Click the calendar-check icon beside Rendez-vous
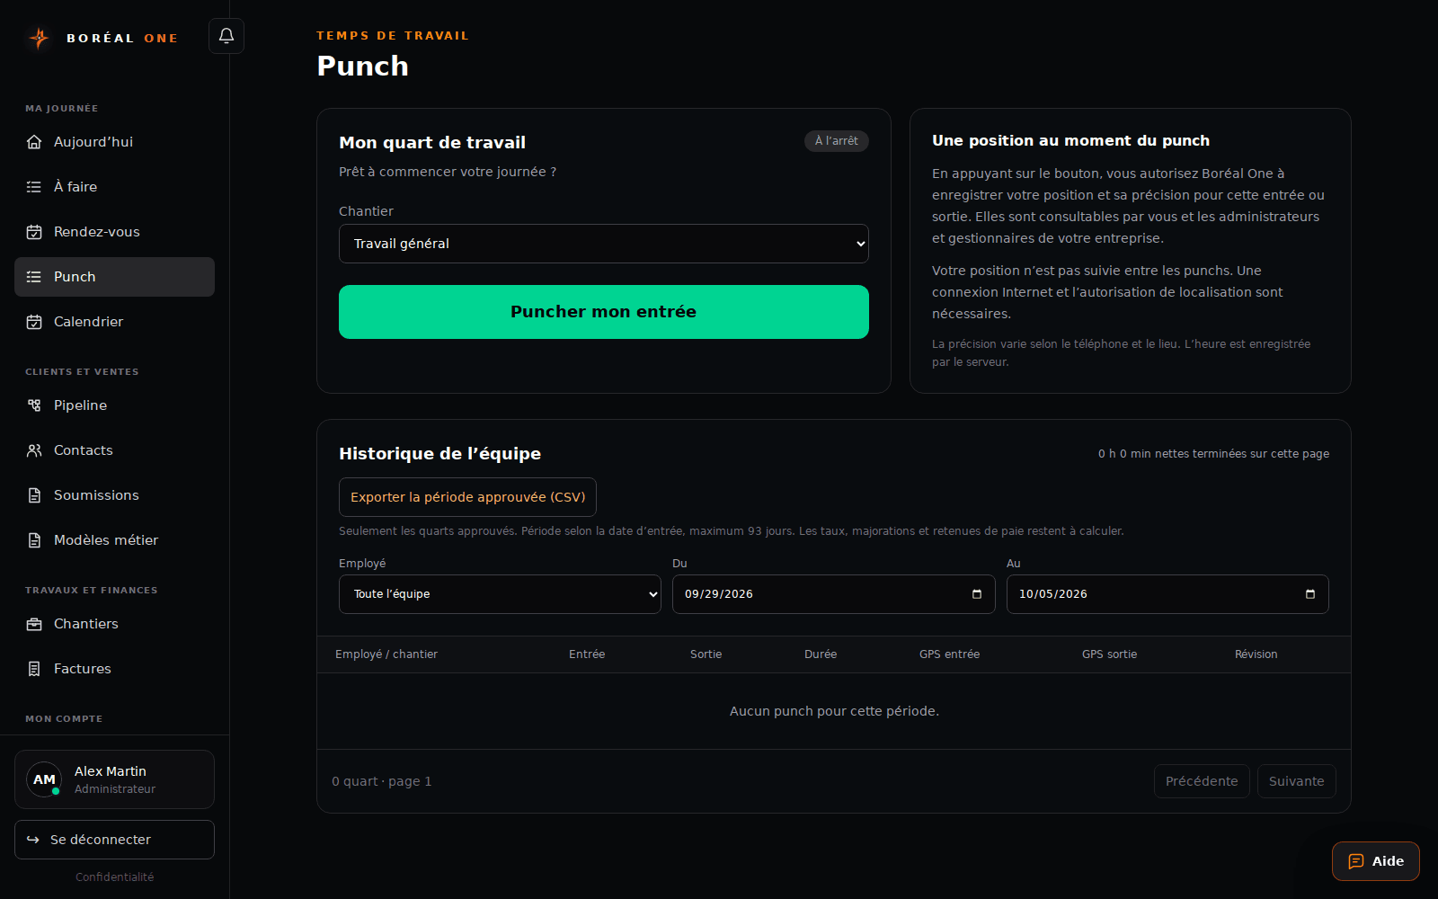This screenshot has height=899, width=1438. (34, 232)
